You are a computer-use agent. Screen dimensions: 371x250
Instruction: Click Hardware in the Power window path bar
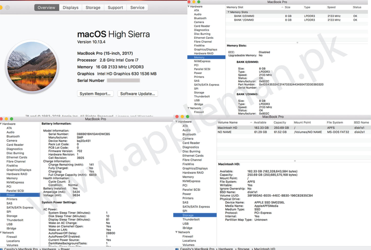point(49,249)
